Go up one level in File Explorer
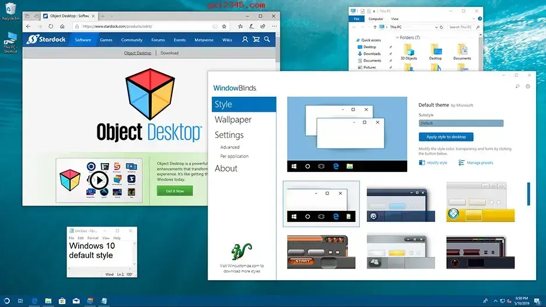 click(374, 27)
